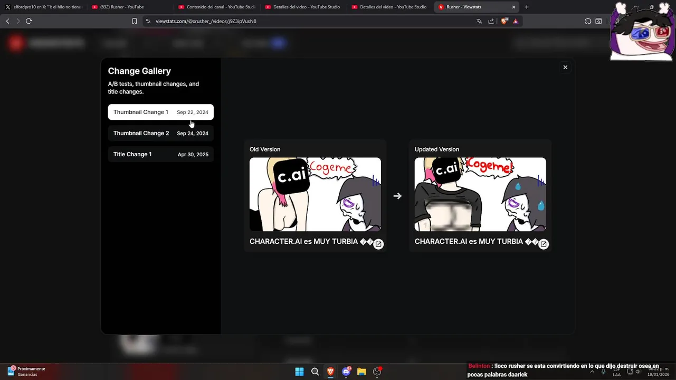
Task: Go forward in browser history
Action: tap(18, 21)
